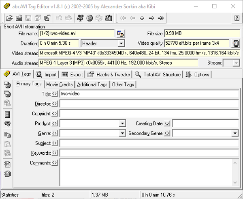Click the file list icon beside File name

tap(120, 33)
